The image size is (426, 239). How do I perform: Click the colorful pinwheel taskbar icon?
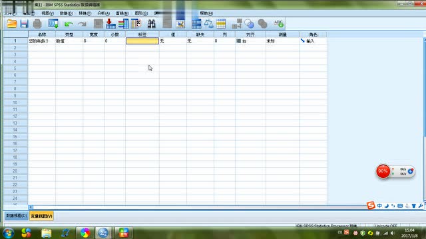[85, 233]
